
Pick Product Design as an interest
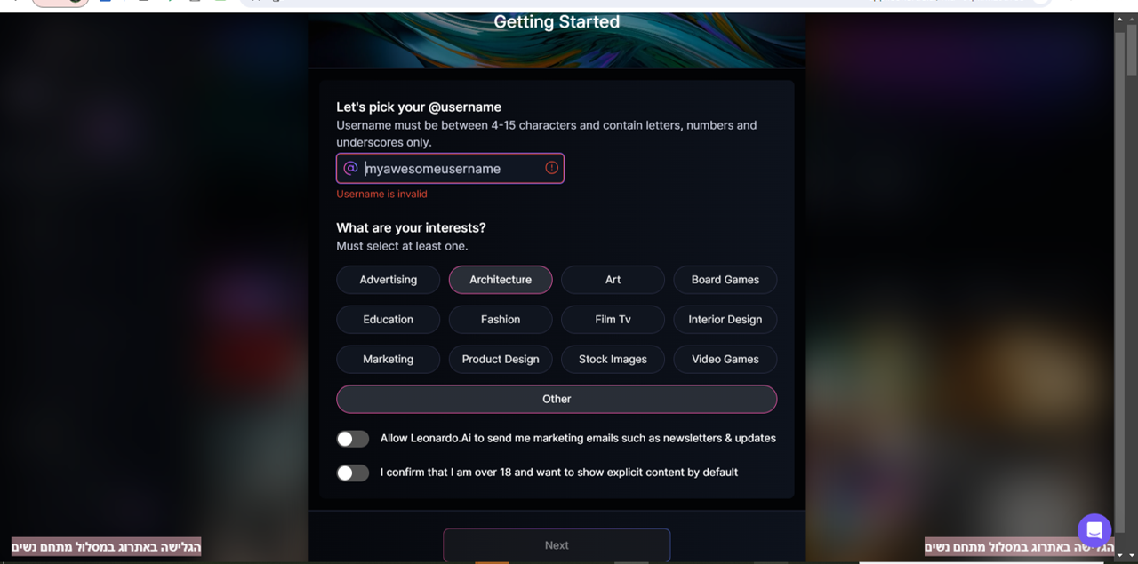point(501,360)
